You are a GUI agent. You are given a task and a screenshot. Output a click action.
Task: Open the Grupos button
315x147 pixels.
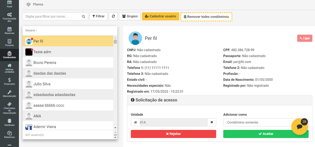point(130,16)
